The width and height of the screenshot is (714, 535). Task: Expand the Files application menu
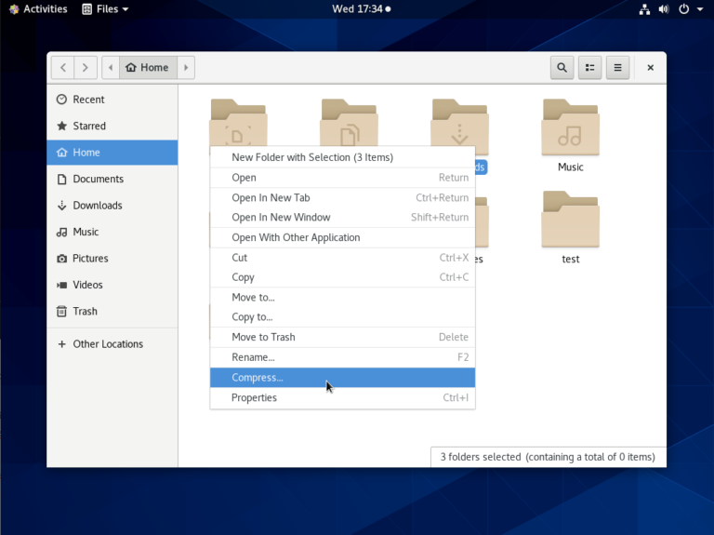coord(105,9)
